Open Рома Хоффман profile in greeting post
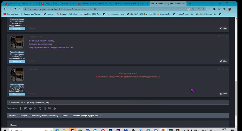Screen dimensions: 242x131 coord(17,52)
